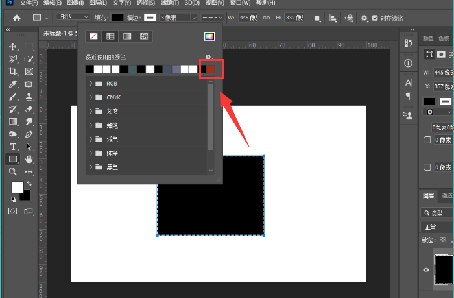
Task: Select the Frame tool
Action: click(x=29, y=71)
